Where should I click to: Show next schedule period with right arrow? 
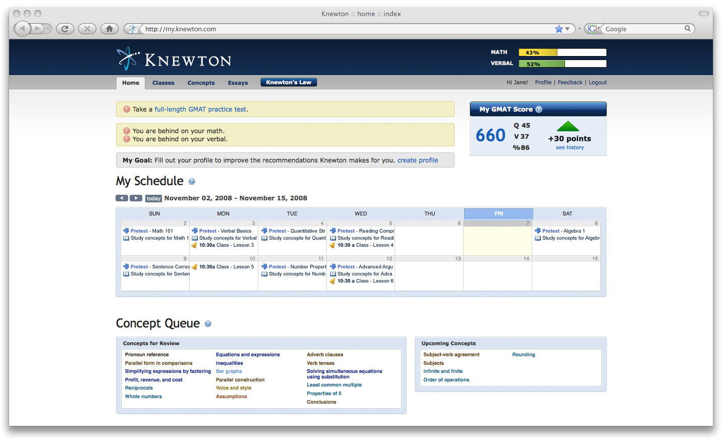click(136, 198)
